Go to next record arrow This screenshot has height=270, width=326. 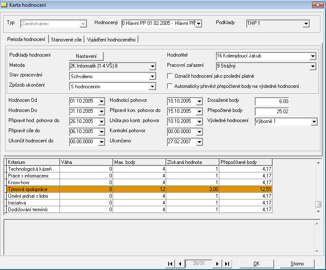(217, 264)
